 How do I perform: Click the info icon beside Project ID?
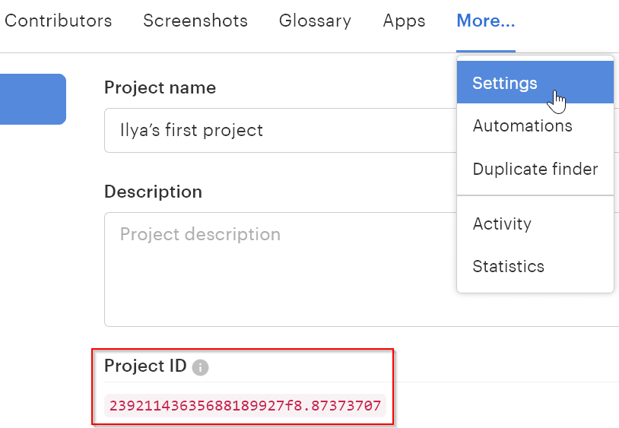click(200, 367)
